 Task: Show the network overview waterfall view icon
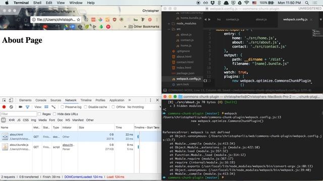click(x=53, y=107)
